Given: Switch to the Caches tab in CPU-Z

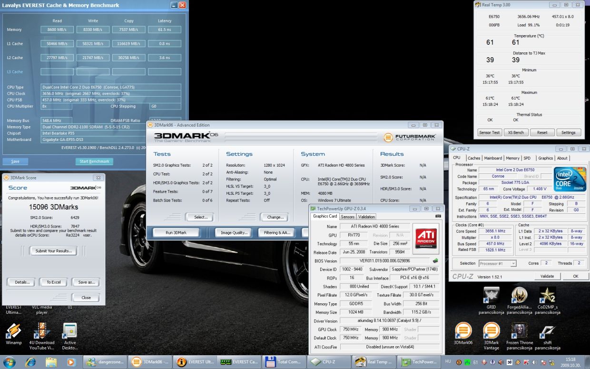Looking at the screenshot, I should click(474, 158).
